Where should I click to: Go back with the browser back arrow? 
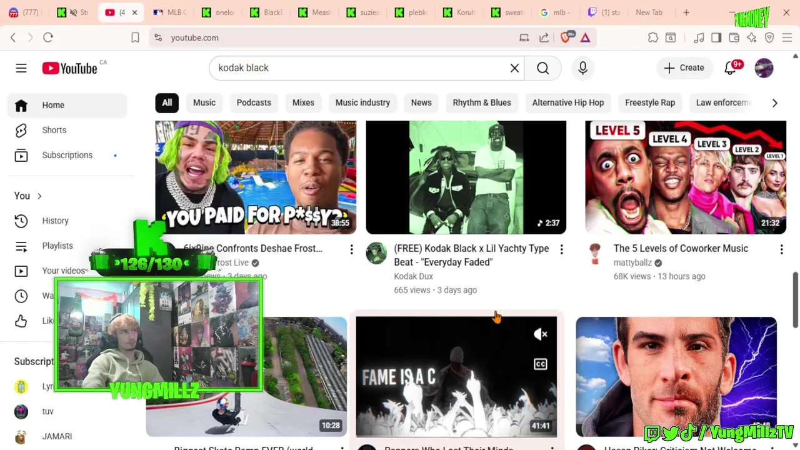[x=13, y=37]
